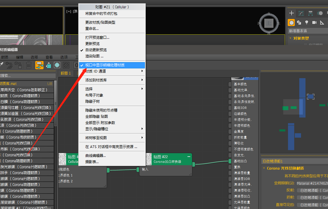Image resolution: width=328 pixels, height=209 pixels.
Task: Toggle dark checkered Show Background in Preview icon
Action: click(66, 65)
